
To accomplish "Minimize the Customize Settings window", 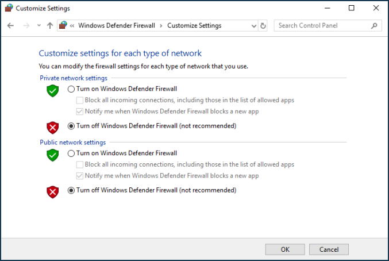I will click(x=327, y=8).
